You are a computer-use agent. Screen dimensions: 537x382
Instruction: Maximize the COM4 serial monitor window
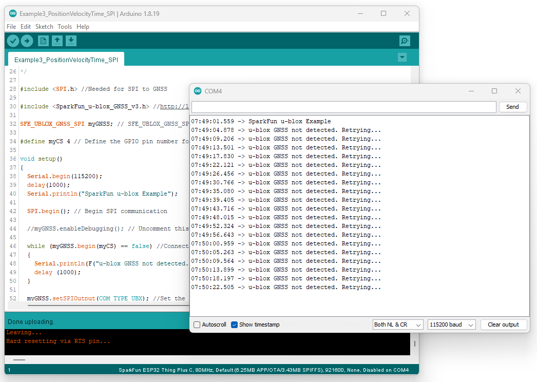coord(494,91)
